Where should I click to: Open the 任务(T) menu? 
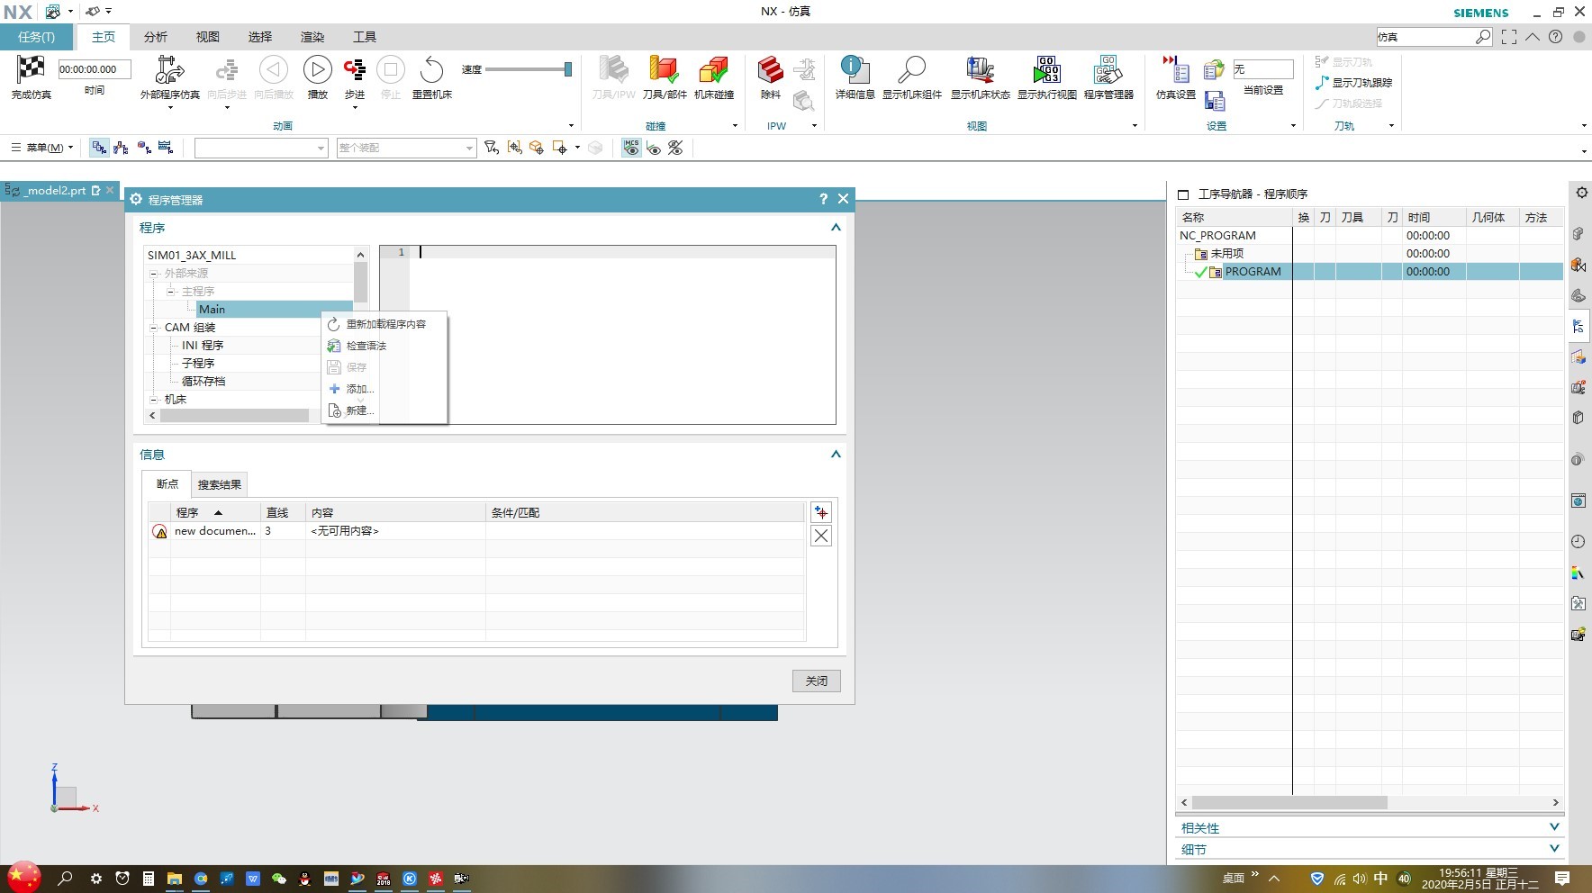[36, 37]
